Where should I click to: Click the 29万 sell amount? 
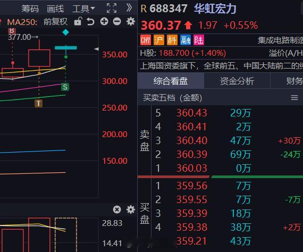tap(240, 113)
